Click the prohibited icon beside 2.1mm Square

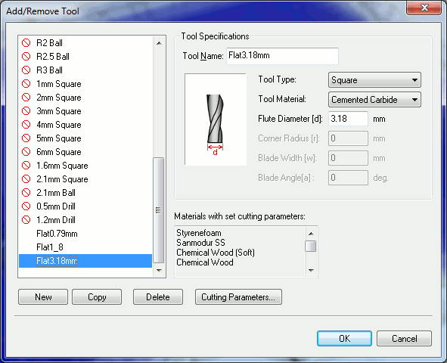click(x=26, y=179)
